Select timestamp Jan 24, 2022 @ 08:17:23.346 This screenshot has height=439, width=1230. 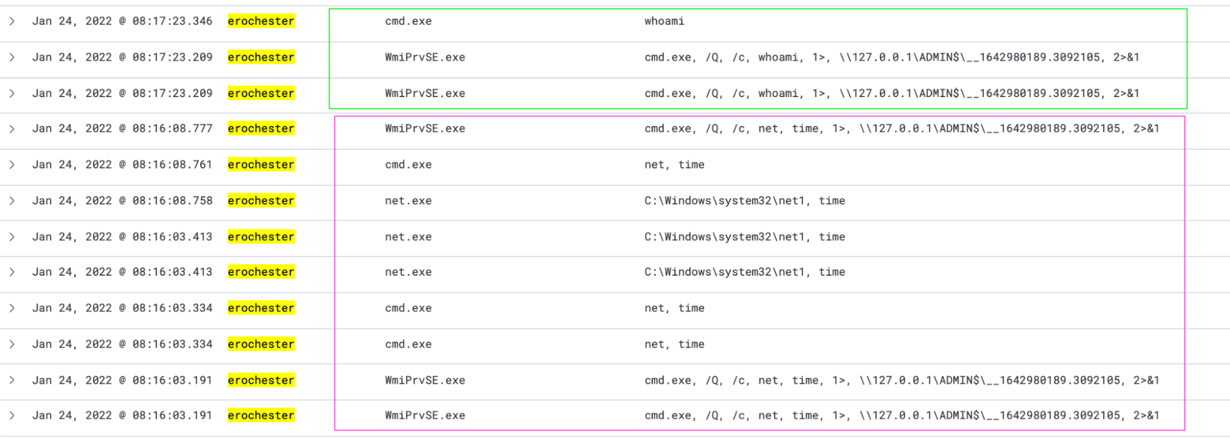click(122, 21)
